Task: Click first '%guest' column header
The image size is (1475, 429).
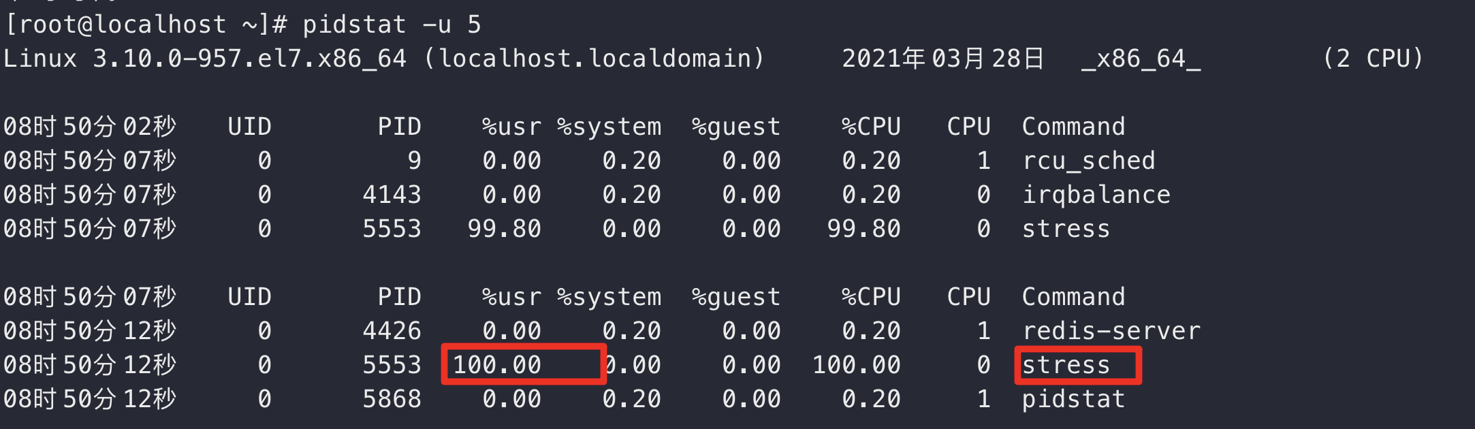Action: 737,128
